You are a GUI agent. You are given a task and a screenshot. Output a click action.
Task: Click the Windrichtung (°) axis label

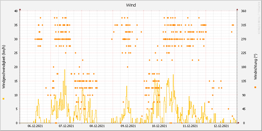click(255, 67)
